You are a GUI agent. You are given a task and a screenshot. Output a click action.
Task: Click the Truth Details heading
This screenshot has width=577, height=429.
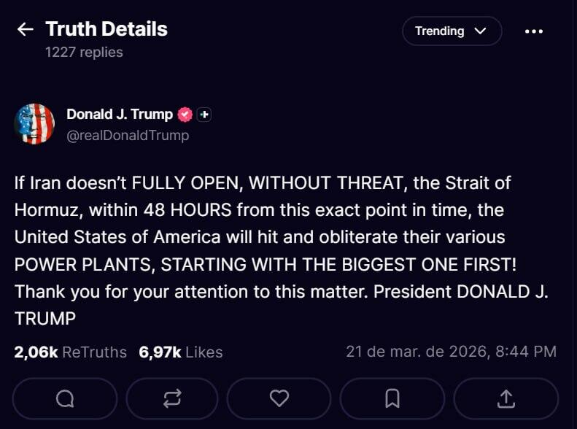click(x=107, y=29)
